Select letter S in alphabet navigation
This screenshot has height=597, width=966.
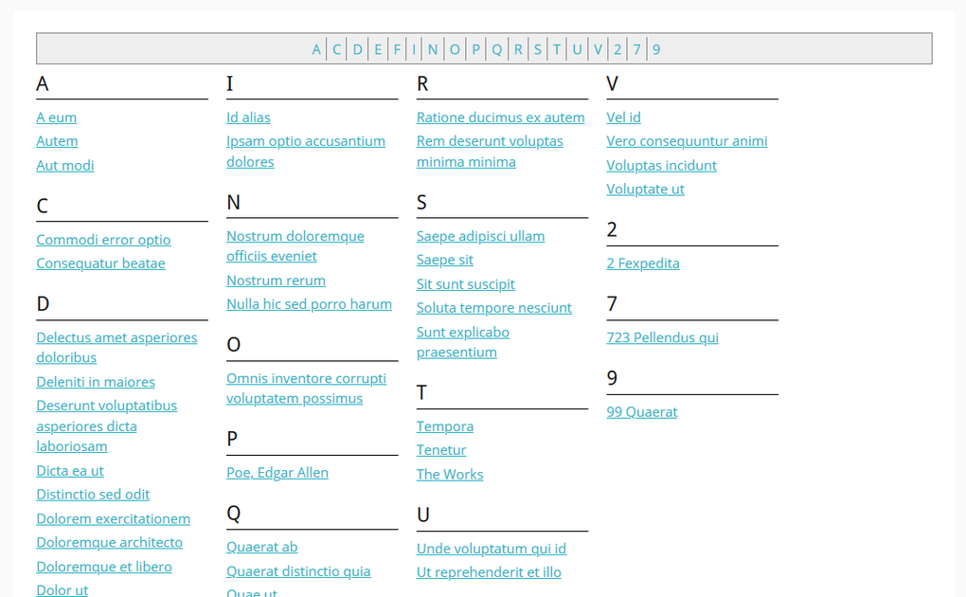pyautogui.click(x=538, y=49)
